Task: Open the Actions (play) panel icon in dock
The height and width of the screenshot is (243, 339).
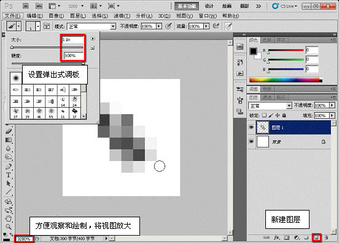Action: pos(240,73)
